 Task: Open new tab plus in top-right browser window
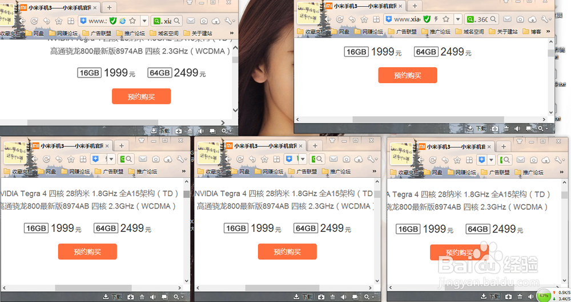tap(415, 6)
